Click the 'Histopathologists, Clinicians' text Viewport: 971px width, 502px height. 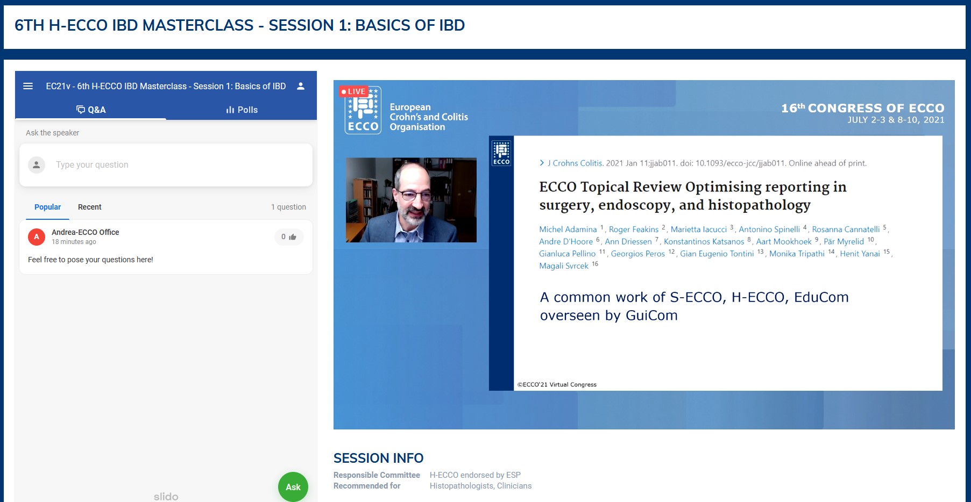pyautogui.click(x=480, y=486)
